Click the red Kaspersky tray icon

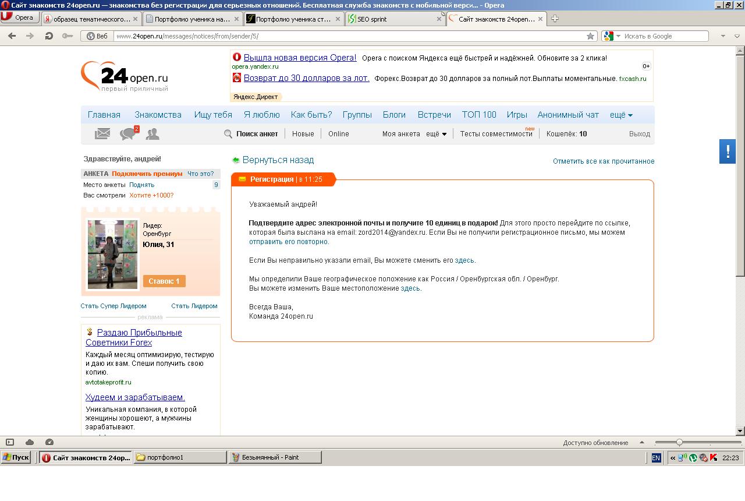point(713,458)
